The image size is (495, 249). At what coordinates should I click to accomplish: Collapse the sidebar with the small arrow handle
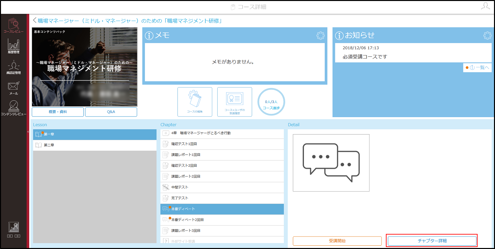pos(28,131)
